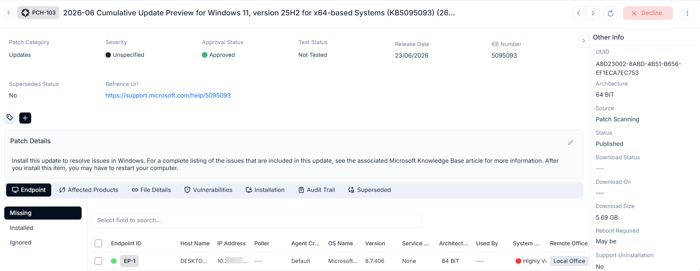700x271 pixels.
Task: Refresh the patch details
Action: pos(610,13)
